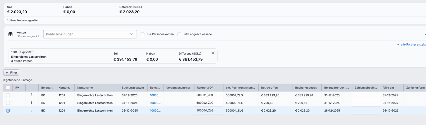Click the 'Zahlungsbedin...' column header

click(x=366, y=88)
